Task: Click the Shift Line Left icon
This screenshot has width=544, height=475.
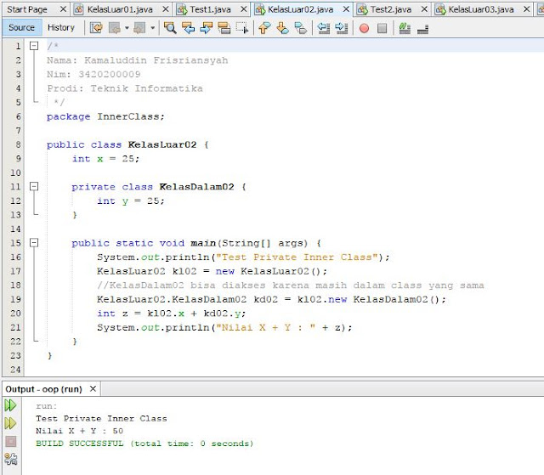Action: [x=324, y=28]
